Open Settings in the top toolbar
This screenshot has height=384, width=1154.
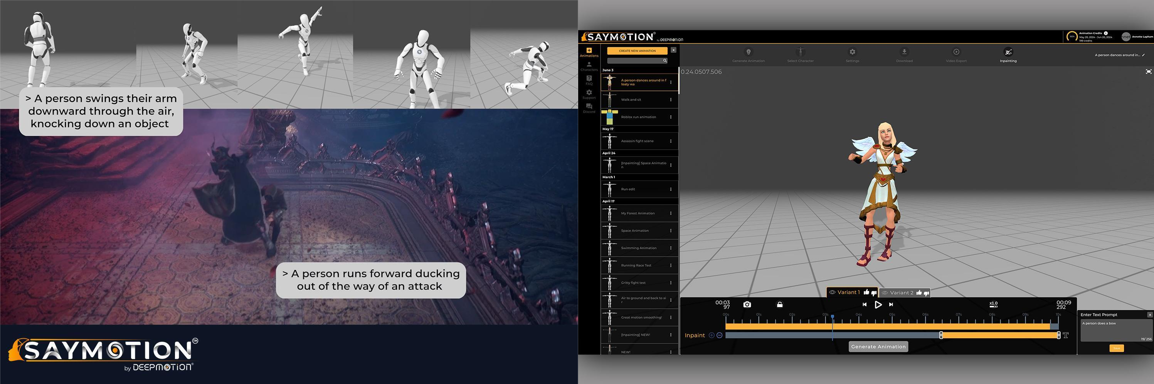tap(852, 55)
